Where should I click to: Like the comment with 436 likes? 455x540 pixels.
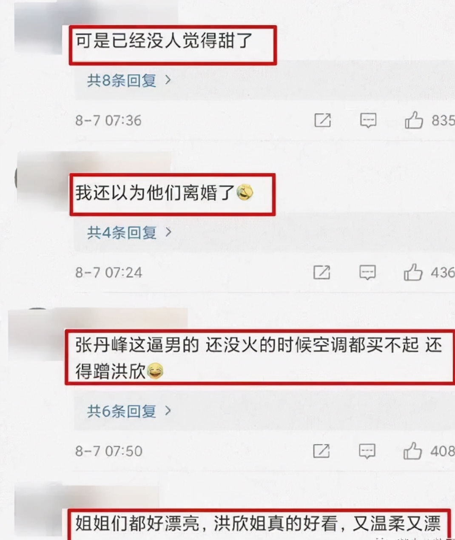tap(413, 272)
